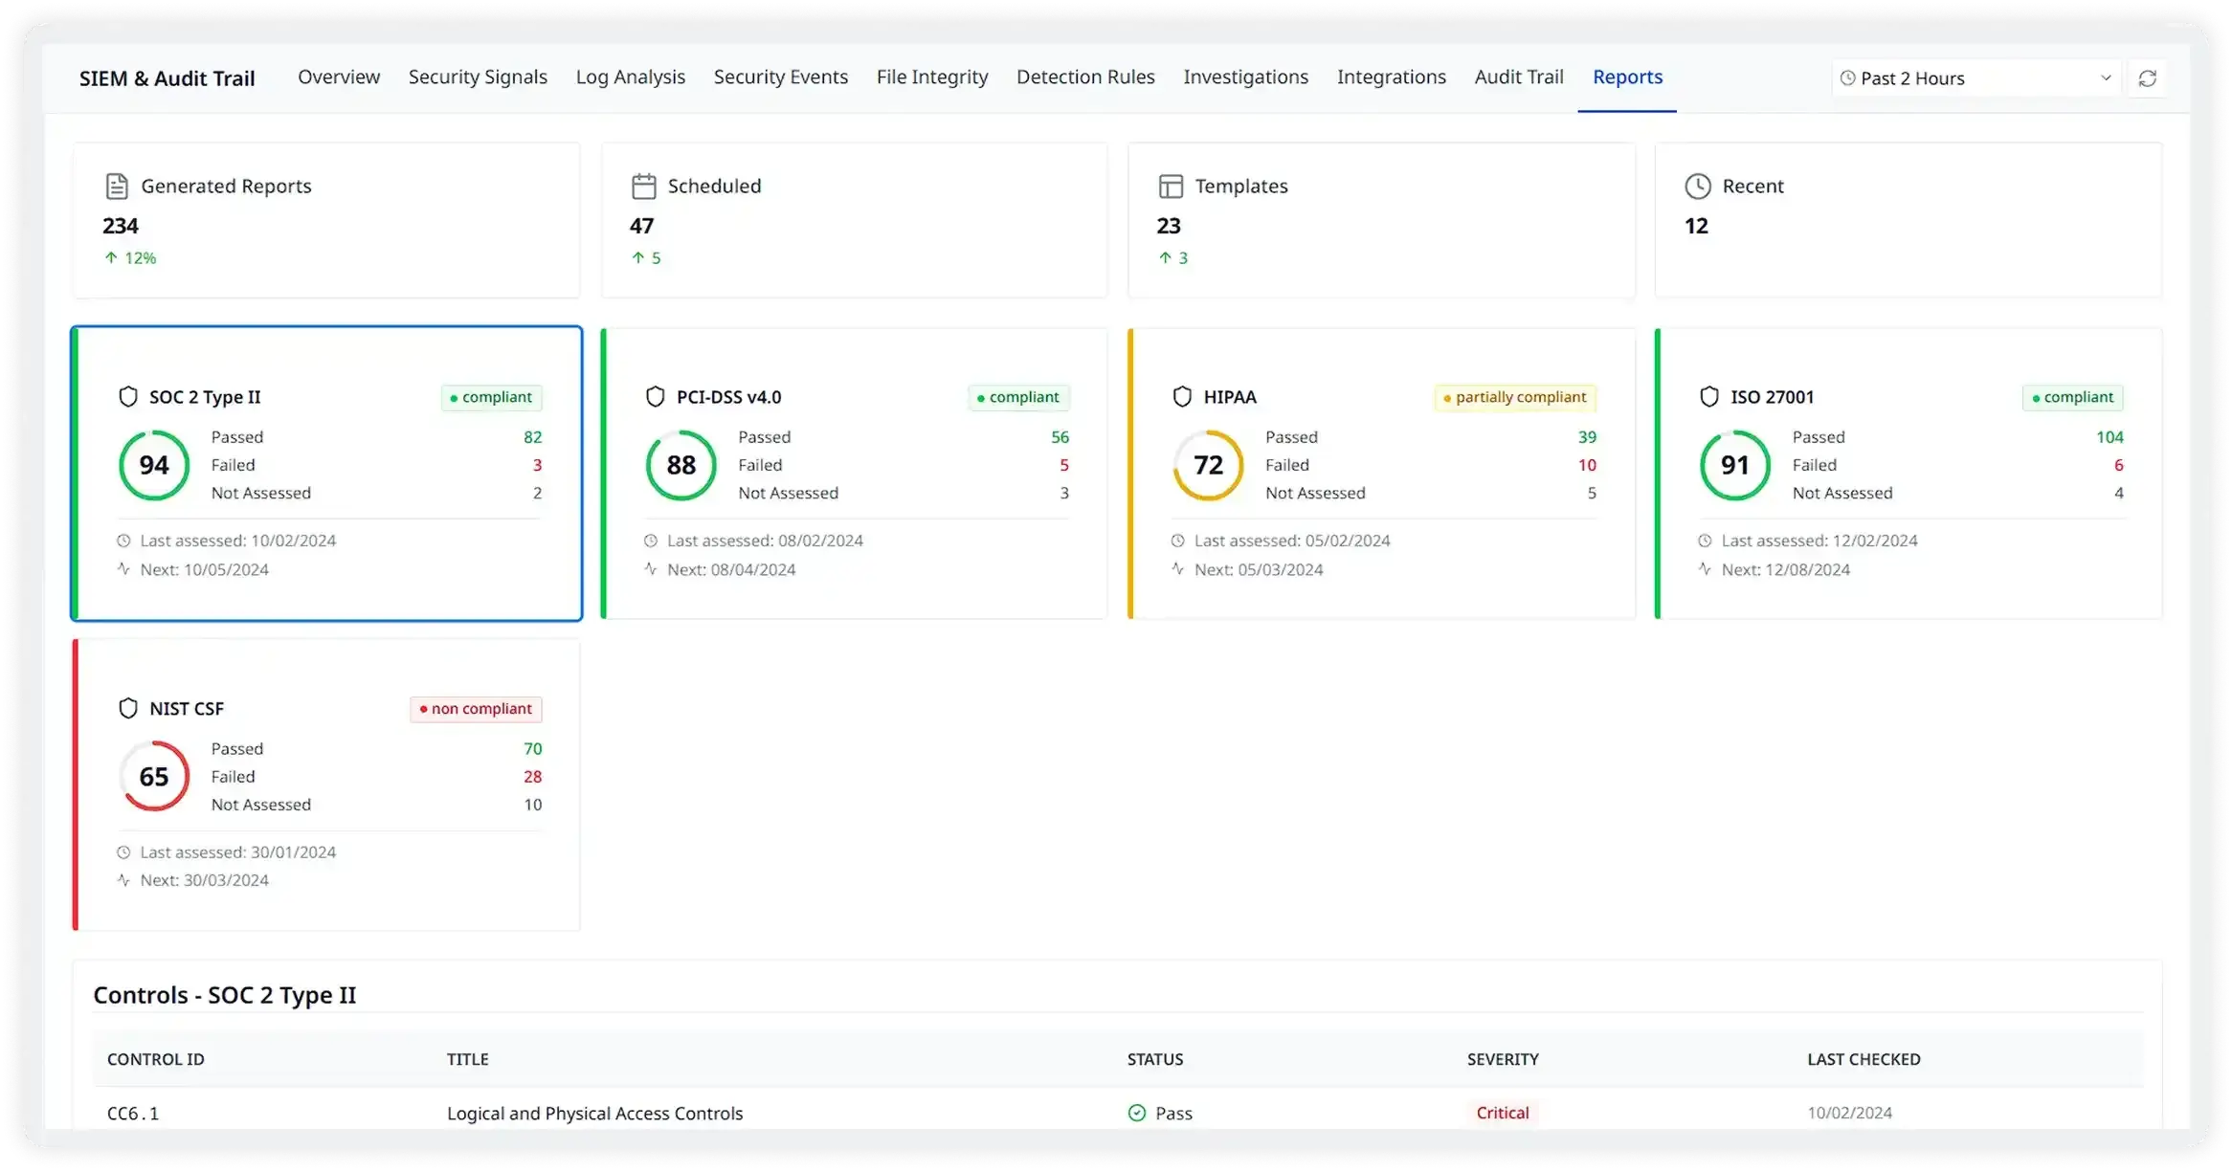Click the shield icon beside HIPAA

click(x=1182, y=397)
